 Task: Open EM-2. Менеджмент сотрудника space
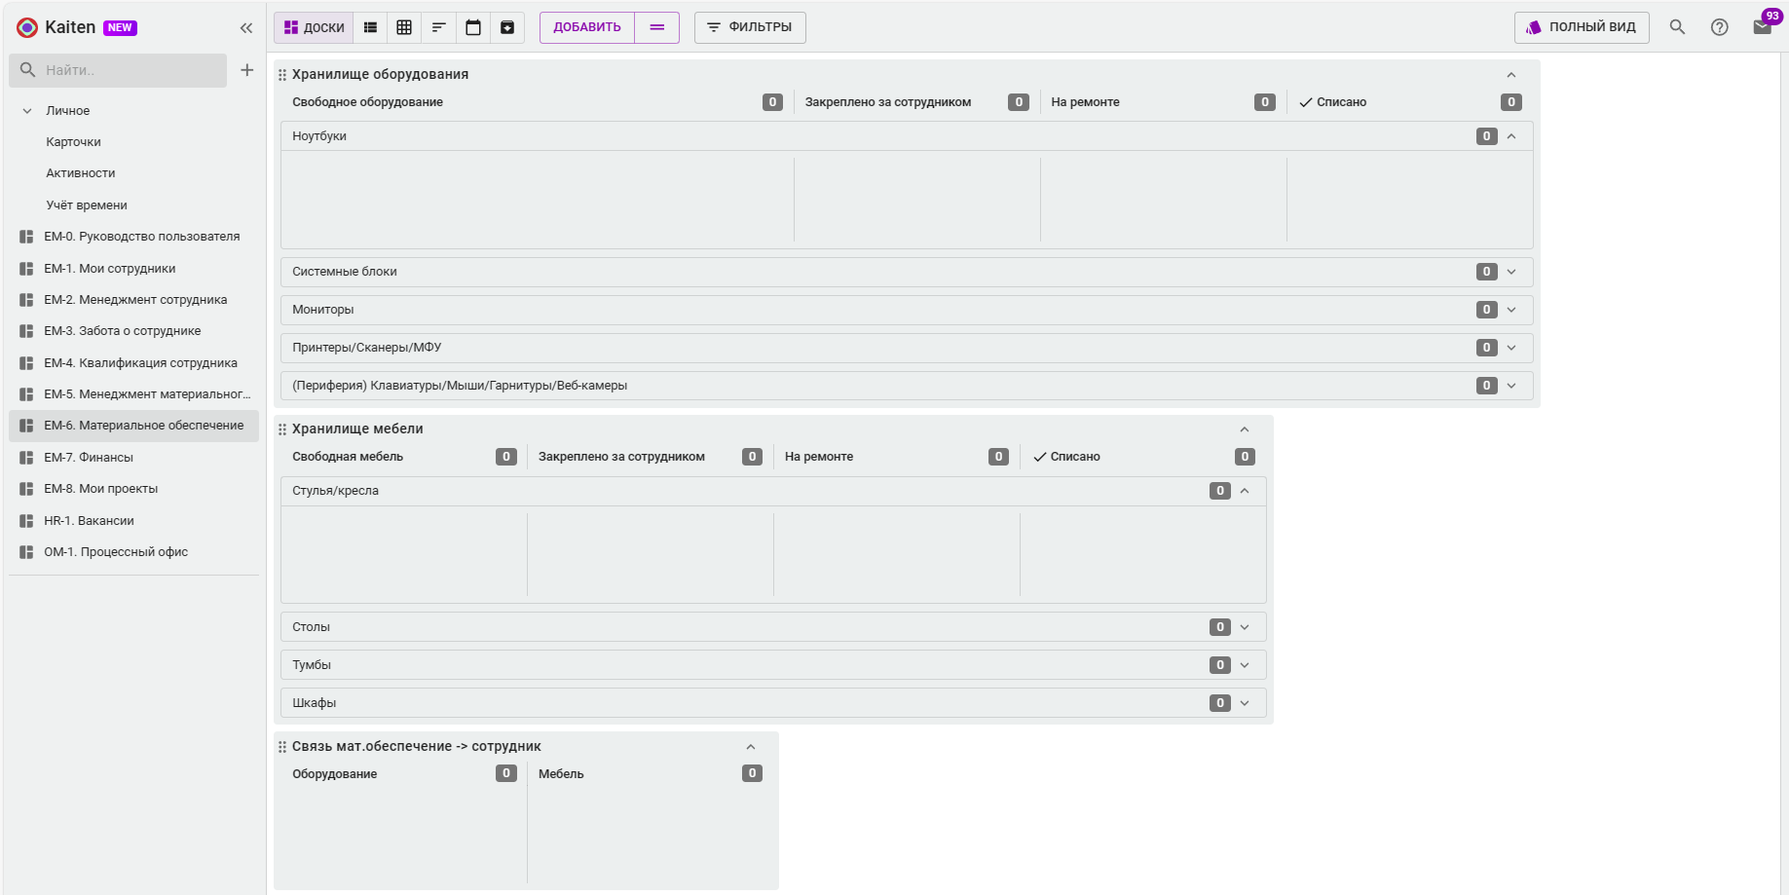click(134, 300)
